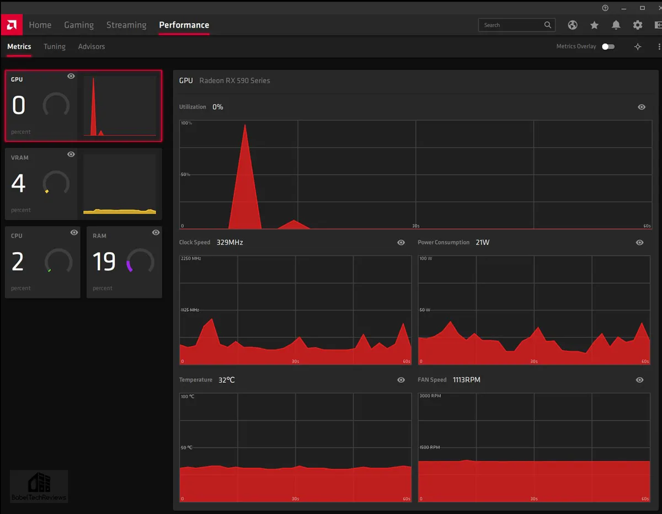Hide the Power Consumption metric via eye icon
Image resolution: width=662 pixels, height=514 pixels.
[639, 243]
